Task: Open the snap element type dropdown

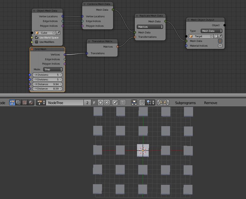Action: pos(151,103)
